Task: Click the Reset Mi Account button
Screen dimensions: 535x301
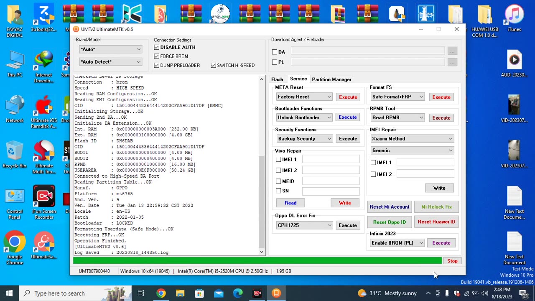Action: tap(390, 207)
